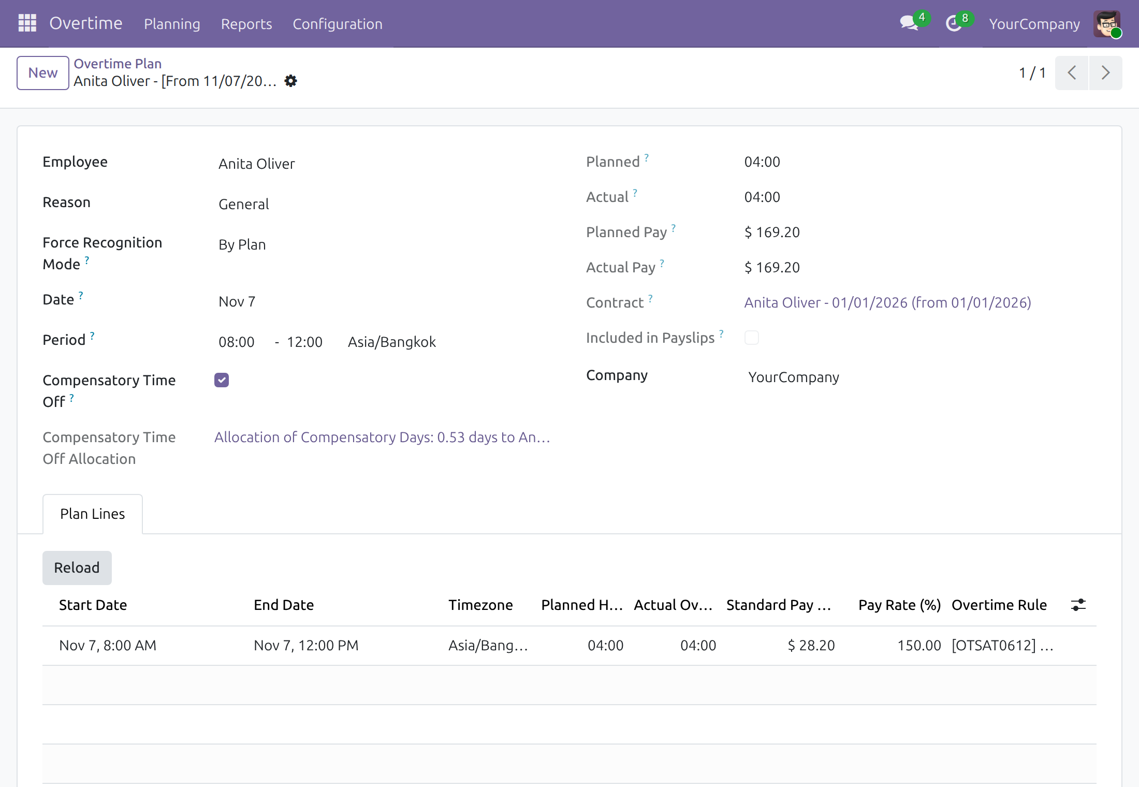Image resolution: width=1139 pixels, height=787 pixels.
Task: Show help tooltip for Contract field
Action: pyautogui.click(x=651, y=298)
